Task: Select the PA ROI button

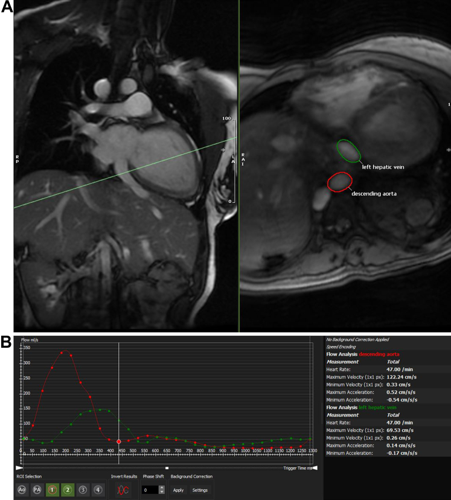Action: click(37, 490)
